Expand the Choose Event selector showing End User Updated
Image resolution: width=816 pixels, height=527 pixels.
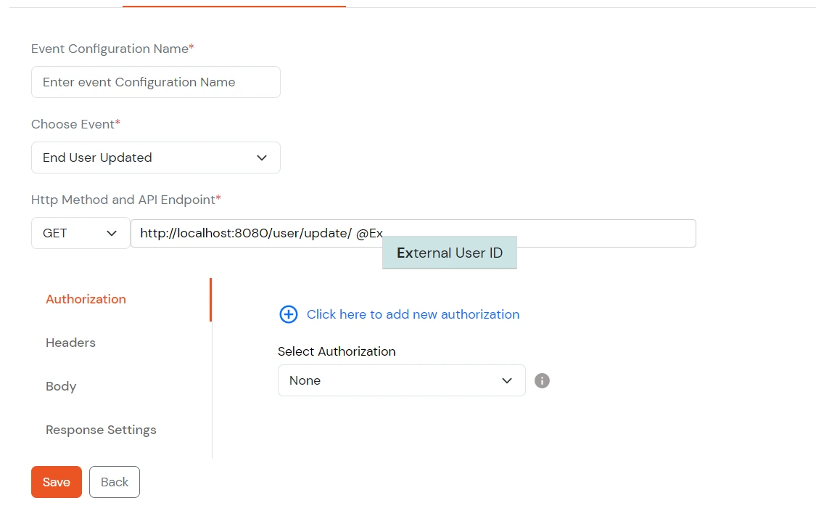pyautogui.click(x=155, y=158)
